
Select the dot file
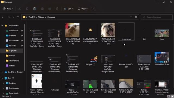tap(144, 32)
